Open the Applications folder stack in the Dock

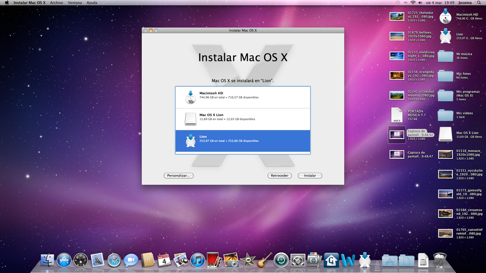390,261
